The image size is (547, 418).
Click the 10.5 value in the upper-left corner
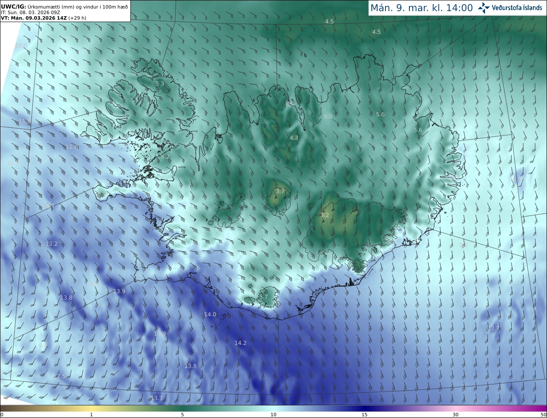21,45
